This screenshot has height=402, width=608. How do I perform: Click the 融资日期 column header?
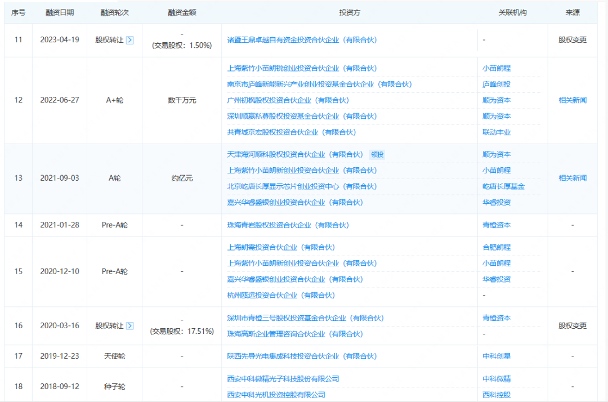[x=56, y=12]
